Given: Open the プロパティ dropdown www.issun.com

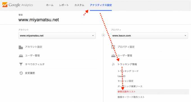Looking at the screenshot, I should click(149, 36).
